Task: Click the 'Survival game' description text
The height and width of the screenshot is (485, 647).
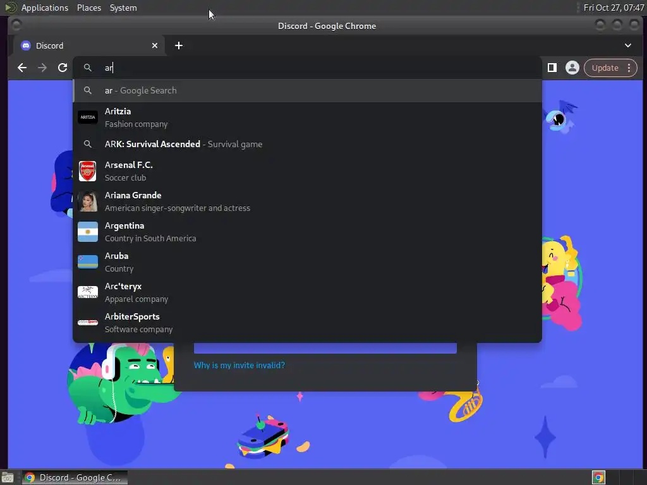Action: pyautogui.click(x=235, y=145)
